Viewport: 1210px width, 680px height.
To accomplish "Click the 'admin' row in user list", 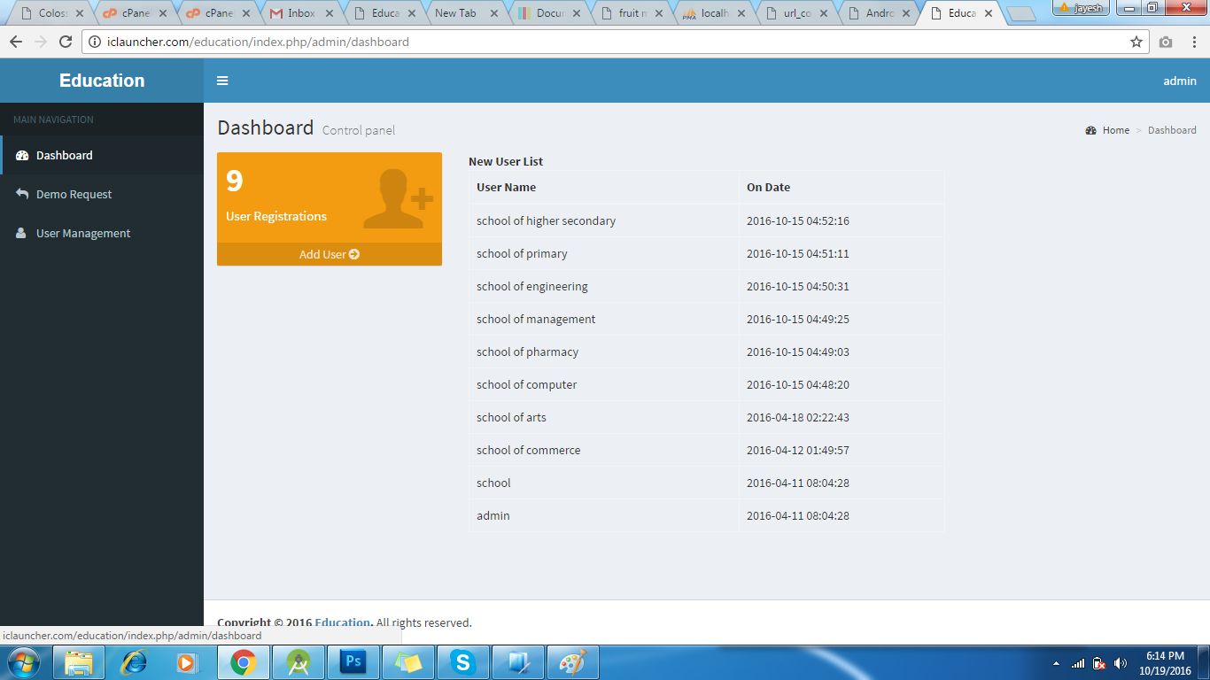I will 707,515.
